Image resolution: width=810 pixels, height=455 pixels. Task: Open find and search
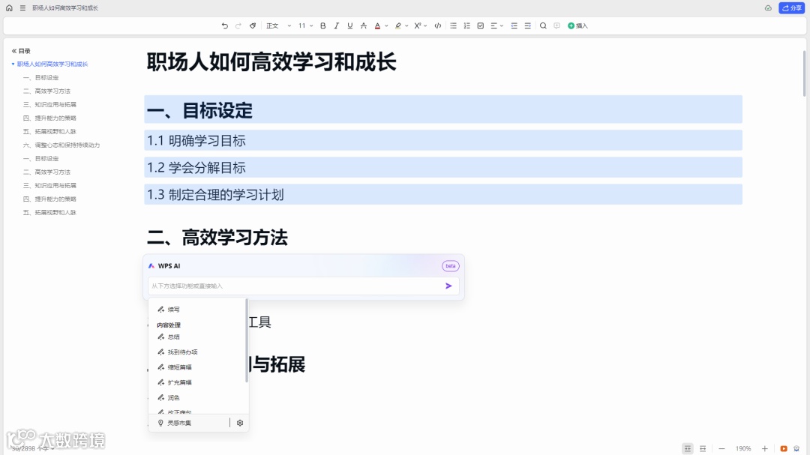543,25
